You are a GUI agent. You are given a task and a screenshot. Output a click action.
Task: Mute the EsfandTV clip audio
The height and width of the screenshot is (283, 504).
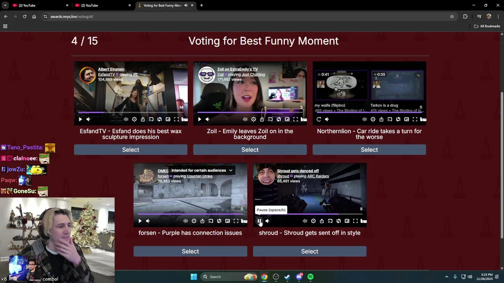tap(89, 119)
